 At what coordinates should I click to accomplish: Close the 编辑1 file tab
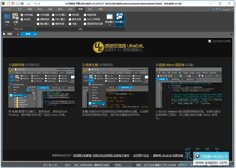click(18, 34)
